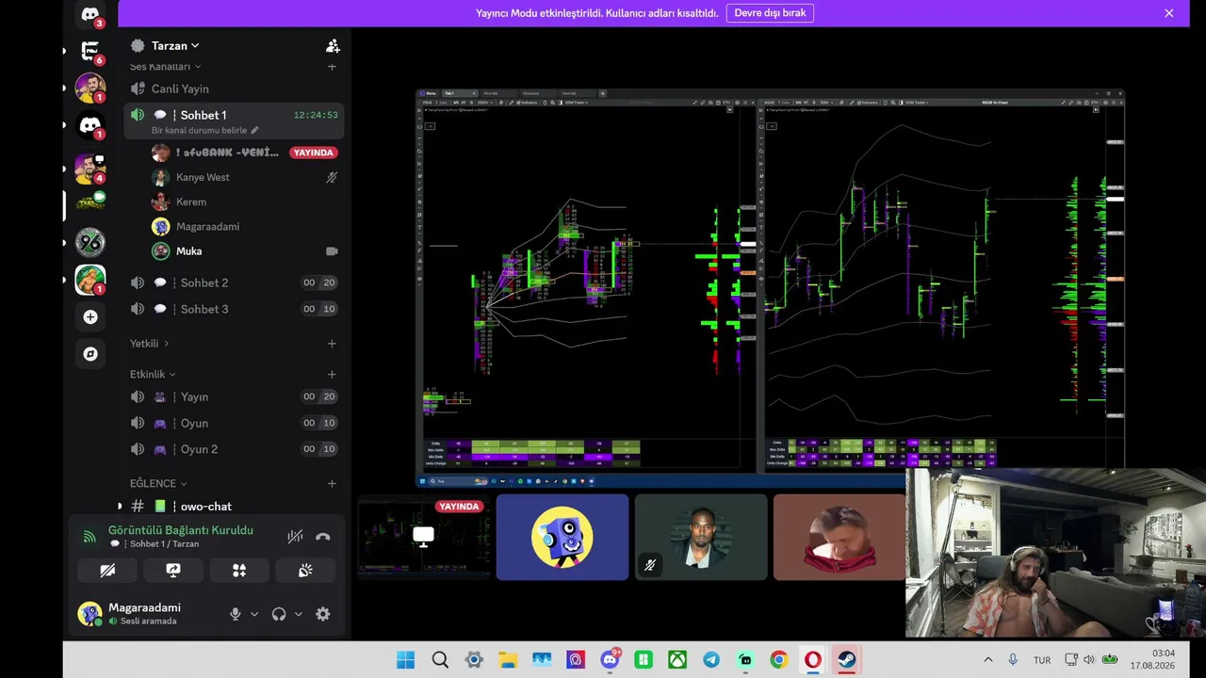Select user Muka in voice list
The image size is (1206, 678).
point(245,251)
